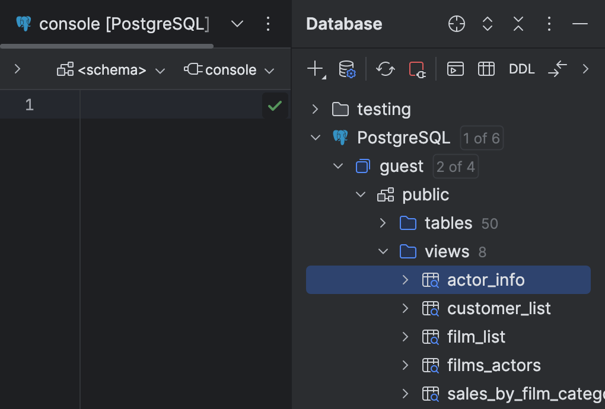This screenshot has width=605, height=409.
Task: Collapse All nodes in Database panel
Action: click(518, 24)
